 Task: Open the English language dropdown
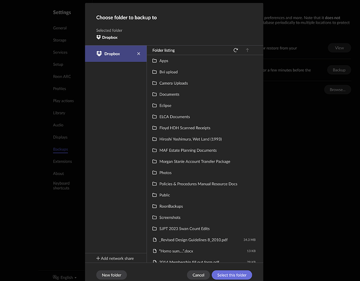coord(65,277)
